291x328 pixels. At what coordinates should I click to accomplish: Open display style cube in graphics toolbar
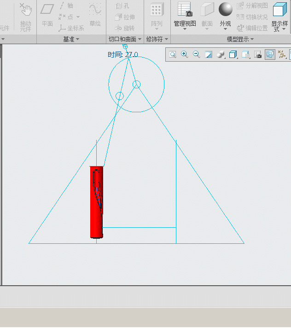pos(233,55)
